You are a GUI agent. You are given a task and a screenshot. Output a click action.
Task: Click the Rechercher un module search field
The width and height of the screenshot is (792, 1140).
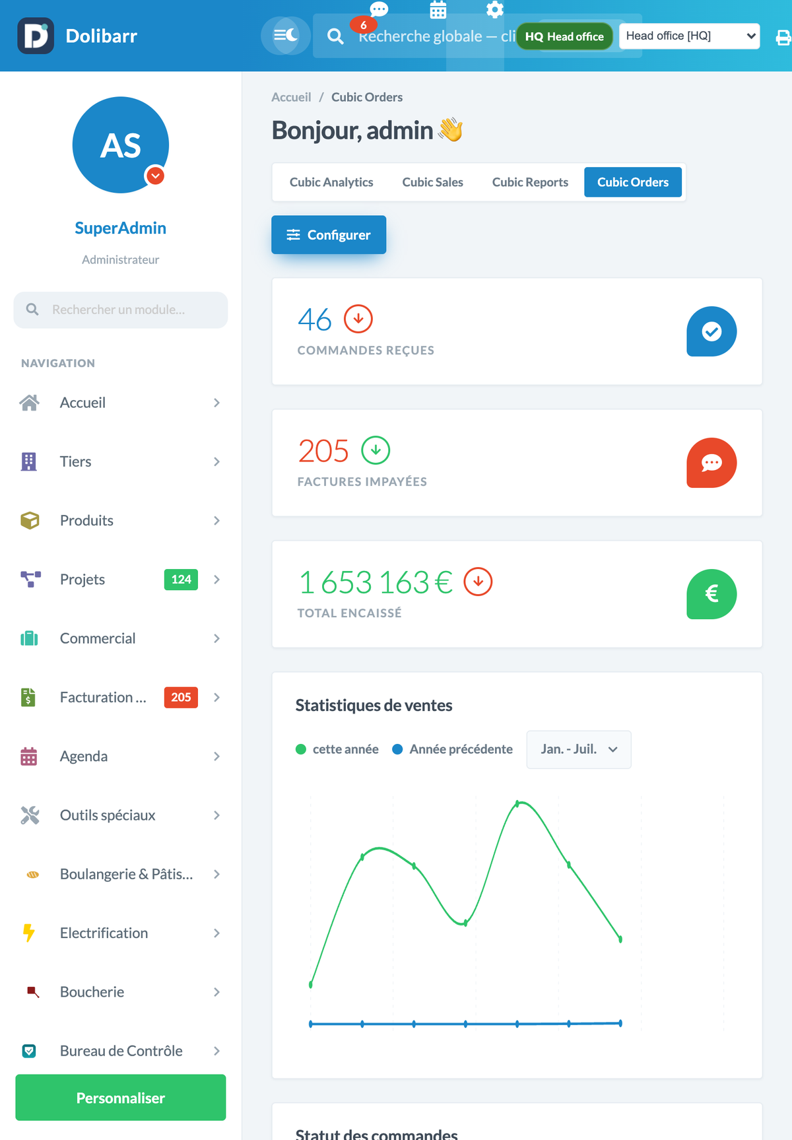tap(121, 310)
